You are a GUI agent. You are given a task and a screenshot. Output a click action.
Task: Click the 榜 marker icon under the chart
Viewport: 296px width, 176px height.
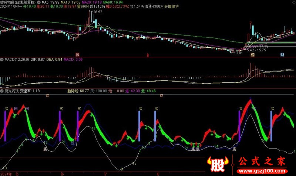click(253, 55)
